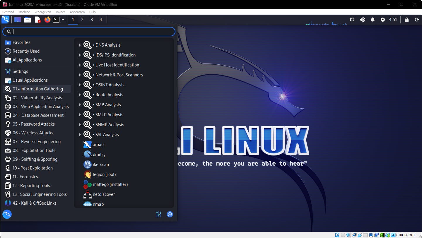This screenshot has height=238, width=422.
Task: Open terminal dropdown arrow in panel
Action: tap(63, 20)
